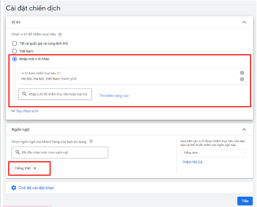Click 'Vị trí được nhắm mục tiêu (1)' label

[x=41, y=73]
